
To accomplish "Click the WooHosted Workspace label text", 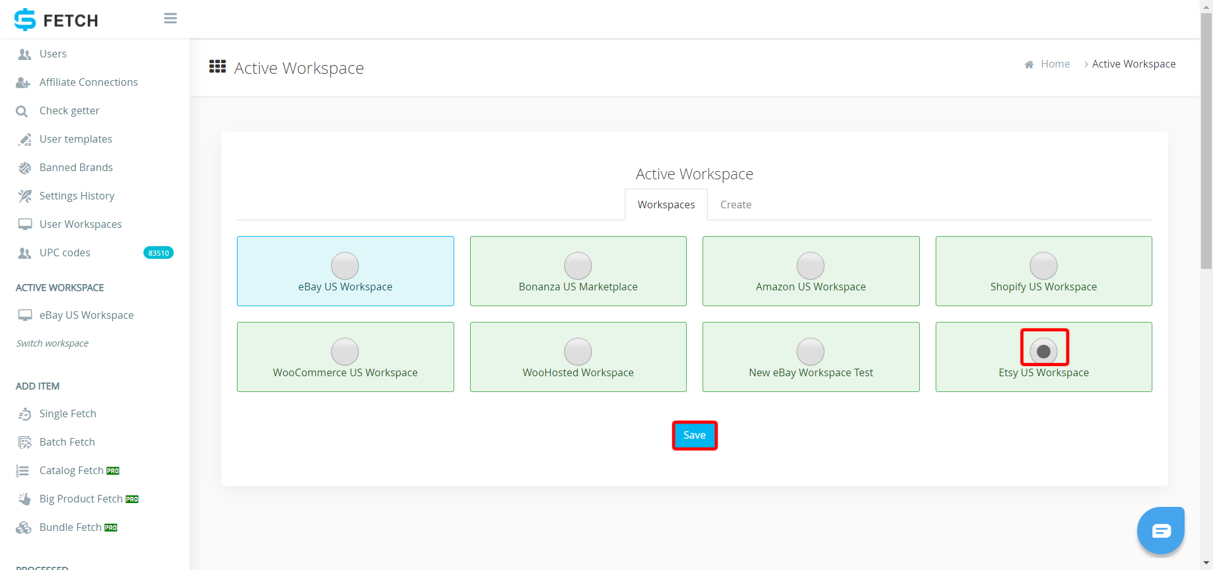I will (x=578, y=372).
